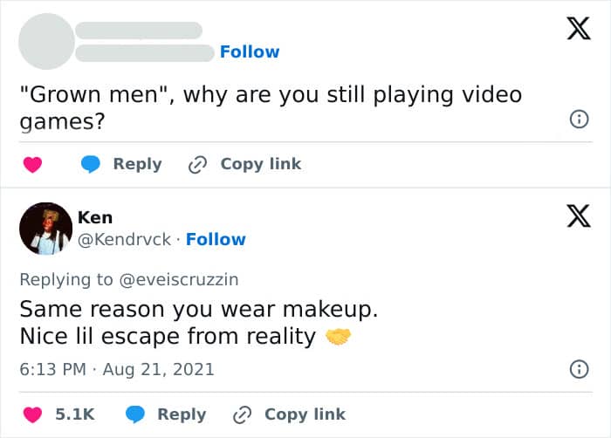The image size is (611, 438).
Task: Click the chain link icon on Ken's reply
Action: click(243, 414)
